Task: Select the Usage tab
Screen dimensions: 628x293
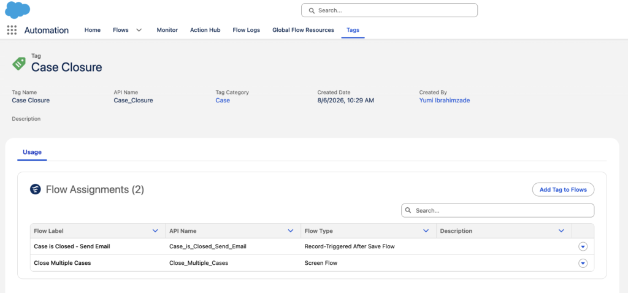Action: point(32,152)
